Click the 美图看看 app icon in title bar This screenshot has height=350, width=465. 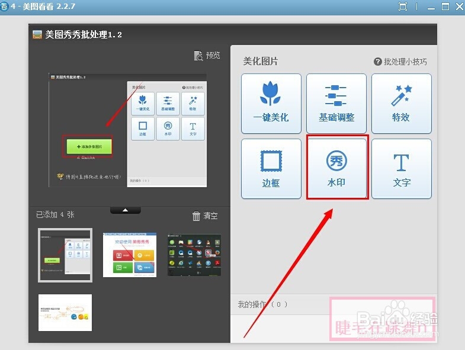click(4, 7)
